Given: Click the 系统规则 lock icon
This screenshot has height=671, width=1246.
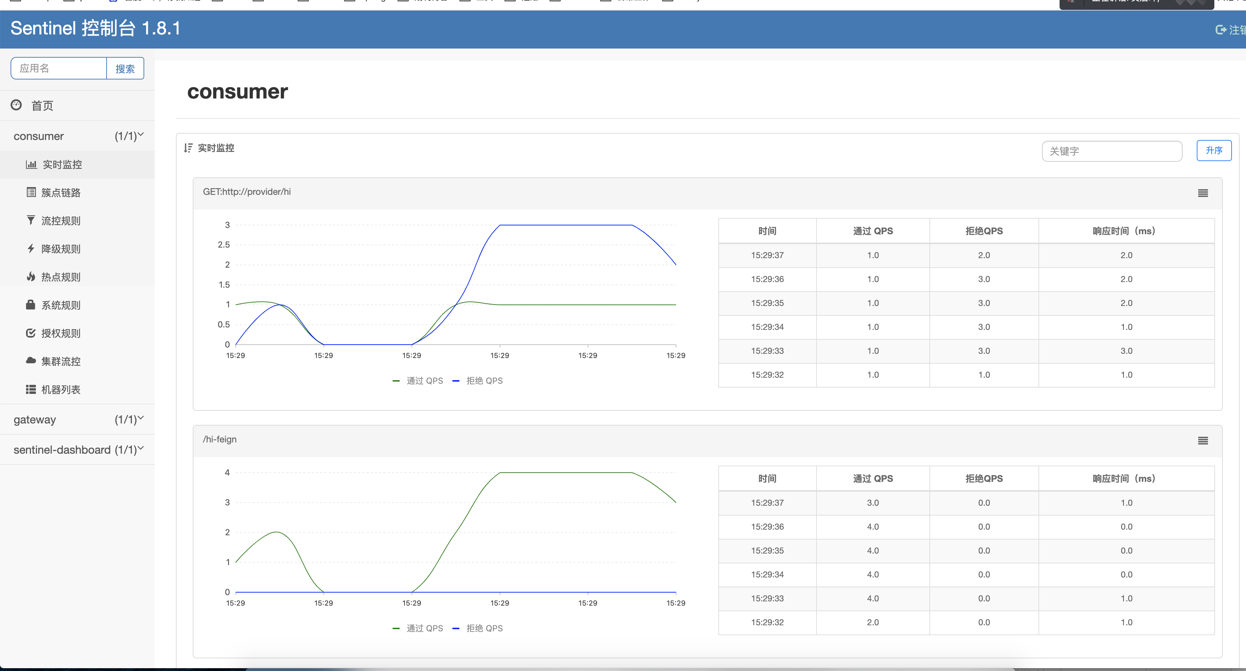Looking at the screenshot, I should (31, 305).
